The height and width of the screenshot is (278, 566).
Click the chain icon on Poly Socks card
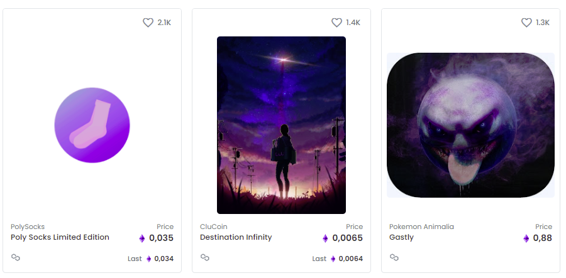coord(16,257)
